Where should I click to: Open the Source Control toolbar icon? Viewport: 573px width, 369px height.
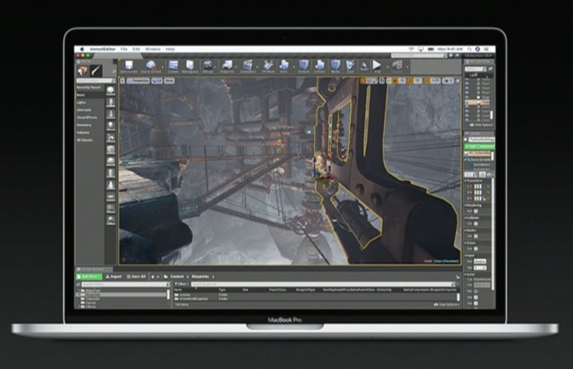coord(151,66)
